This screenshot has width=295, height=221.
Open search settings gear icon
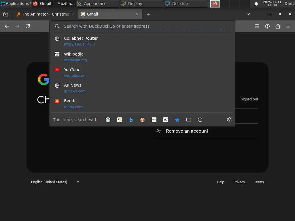(229, 120)
